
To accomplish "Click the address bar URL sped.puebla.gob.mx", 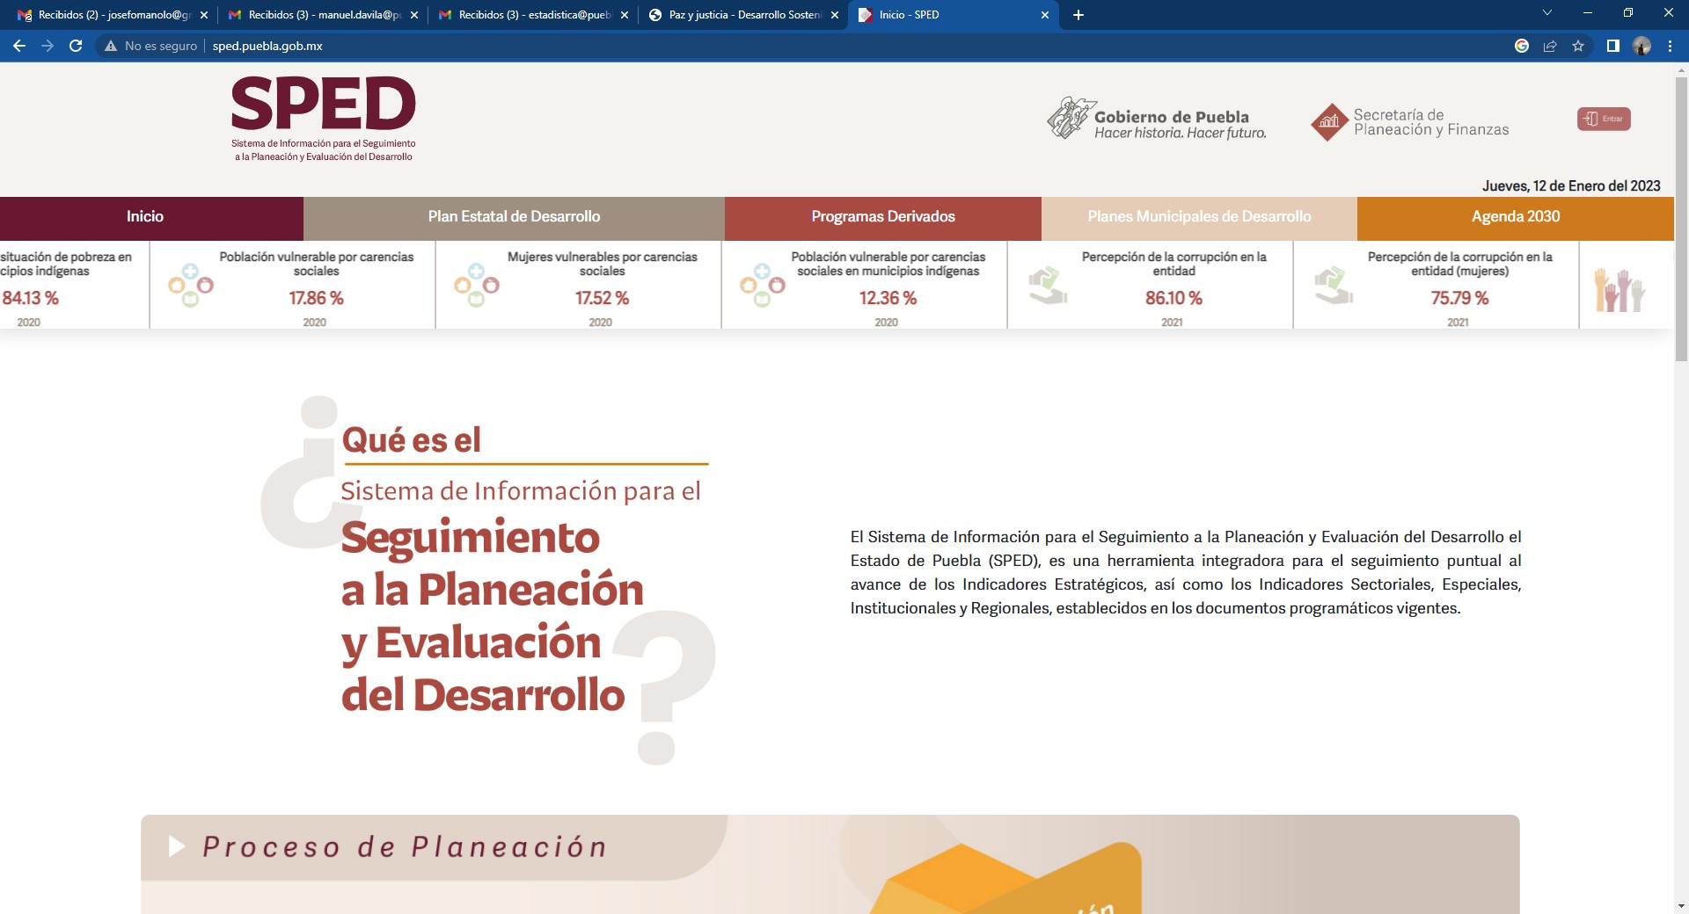I will coord(267,46).
